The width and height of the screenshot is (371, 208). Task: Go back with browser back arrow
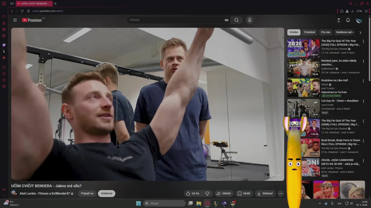click(12, 11)
